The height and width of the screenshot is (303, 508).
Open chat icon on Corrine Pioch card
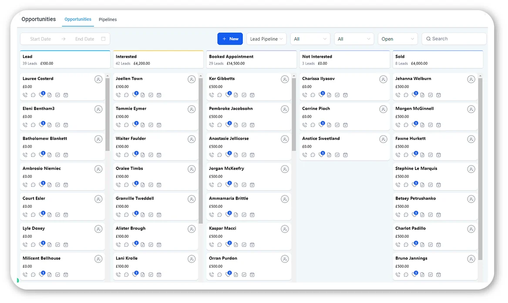click(x=313, y=125)
